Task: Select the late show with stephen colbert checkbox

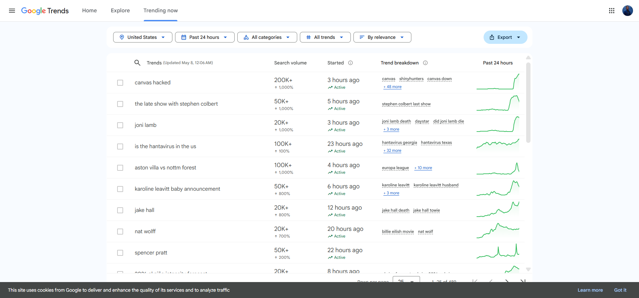Action: point(120,104)
